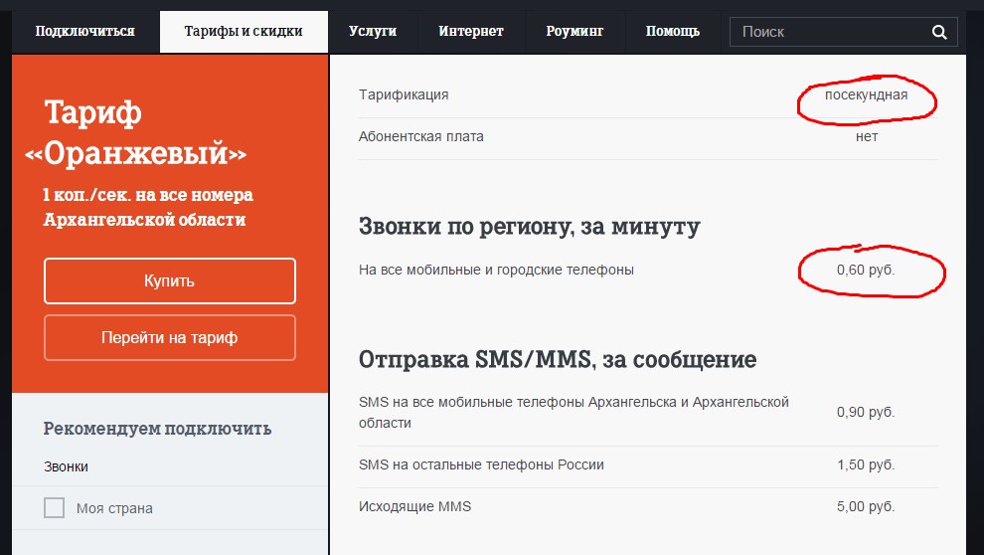Click the Купить button
This screenshot has width=984, height=555.
pyautogui.click(x=169, y=280)
